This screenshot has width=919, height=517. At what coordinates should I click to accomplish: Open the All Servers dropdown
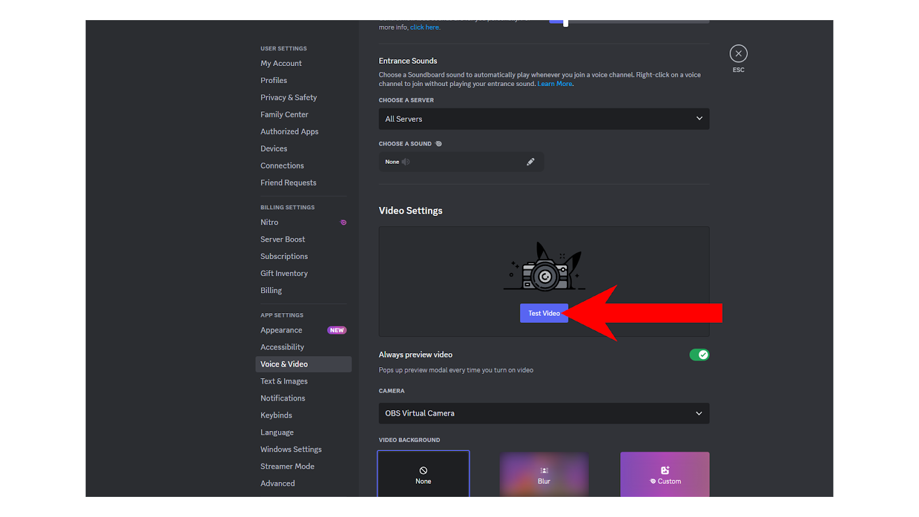[x=543, y=119]
